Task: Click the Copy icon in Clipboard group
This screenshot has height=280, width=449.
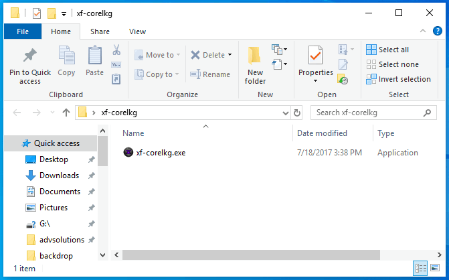Action: 66,56
